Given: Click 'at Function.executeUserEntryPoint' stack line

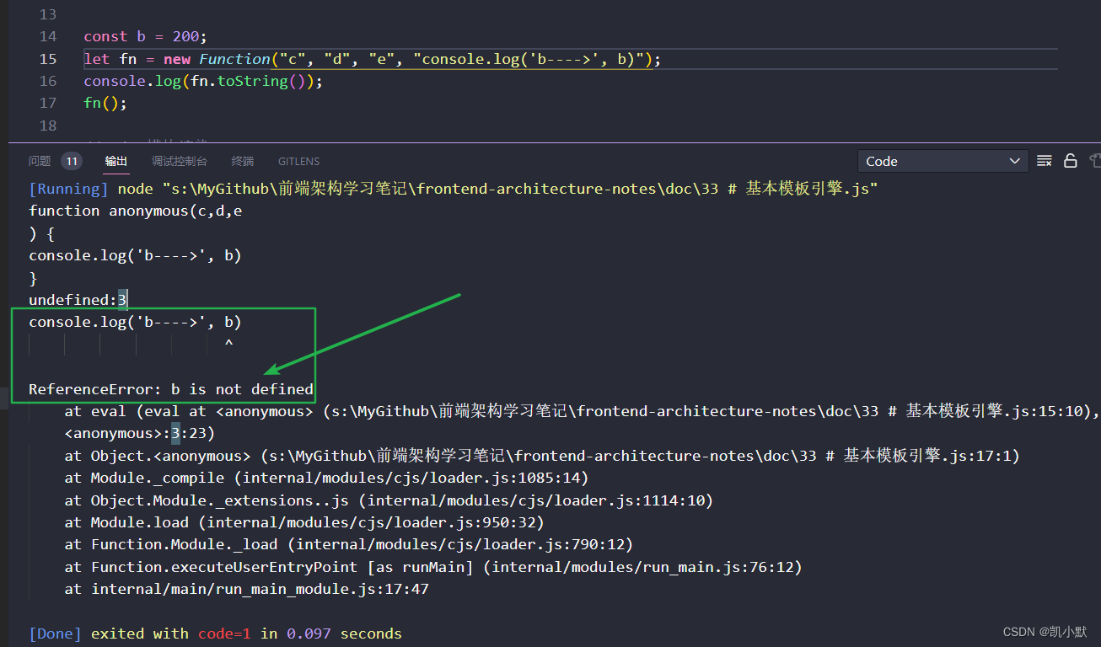Looking at the screenshot, I should tap(433, 567).
